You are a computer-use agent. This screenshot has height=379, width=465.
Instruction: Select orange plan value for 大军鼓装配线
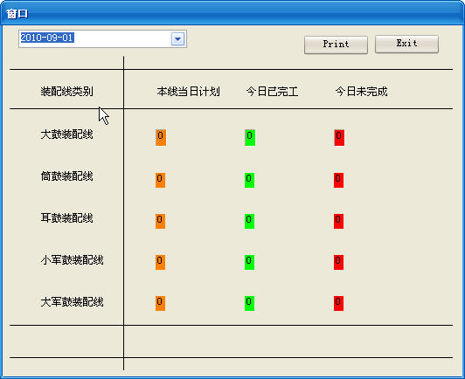pos(160,303)
